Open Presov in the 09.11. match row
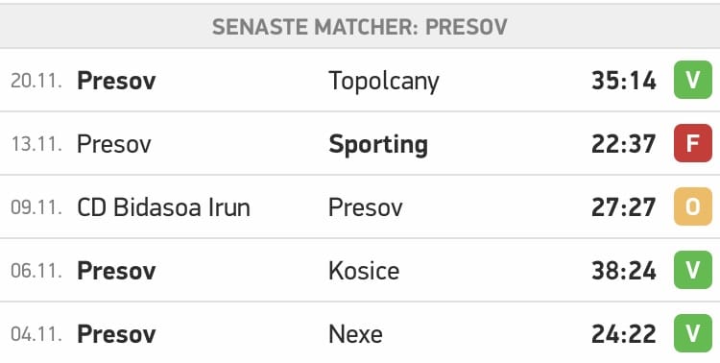The image size is (720, 363). (366, 207)
